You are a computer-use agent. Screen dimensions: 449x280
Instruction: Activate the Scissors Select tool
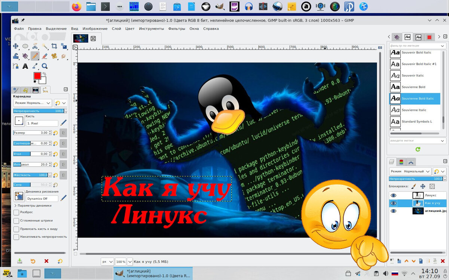pyautogui.click(x=35, y=46)
